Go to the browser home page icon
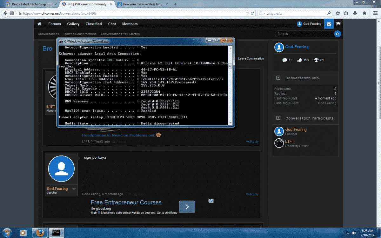 point(364,13)
